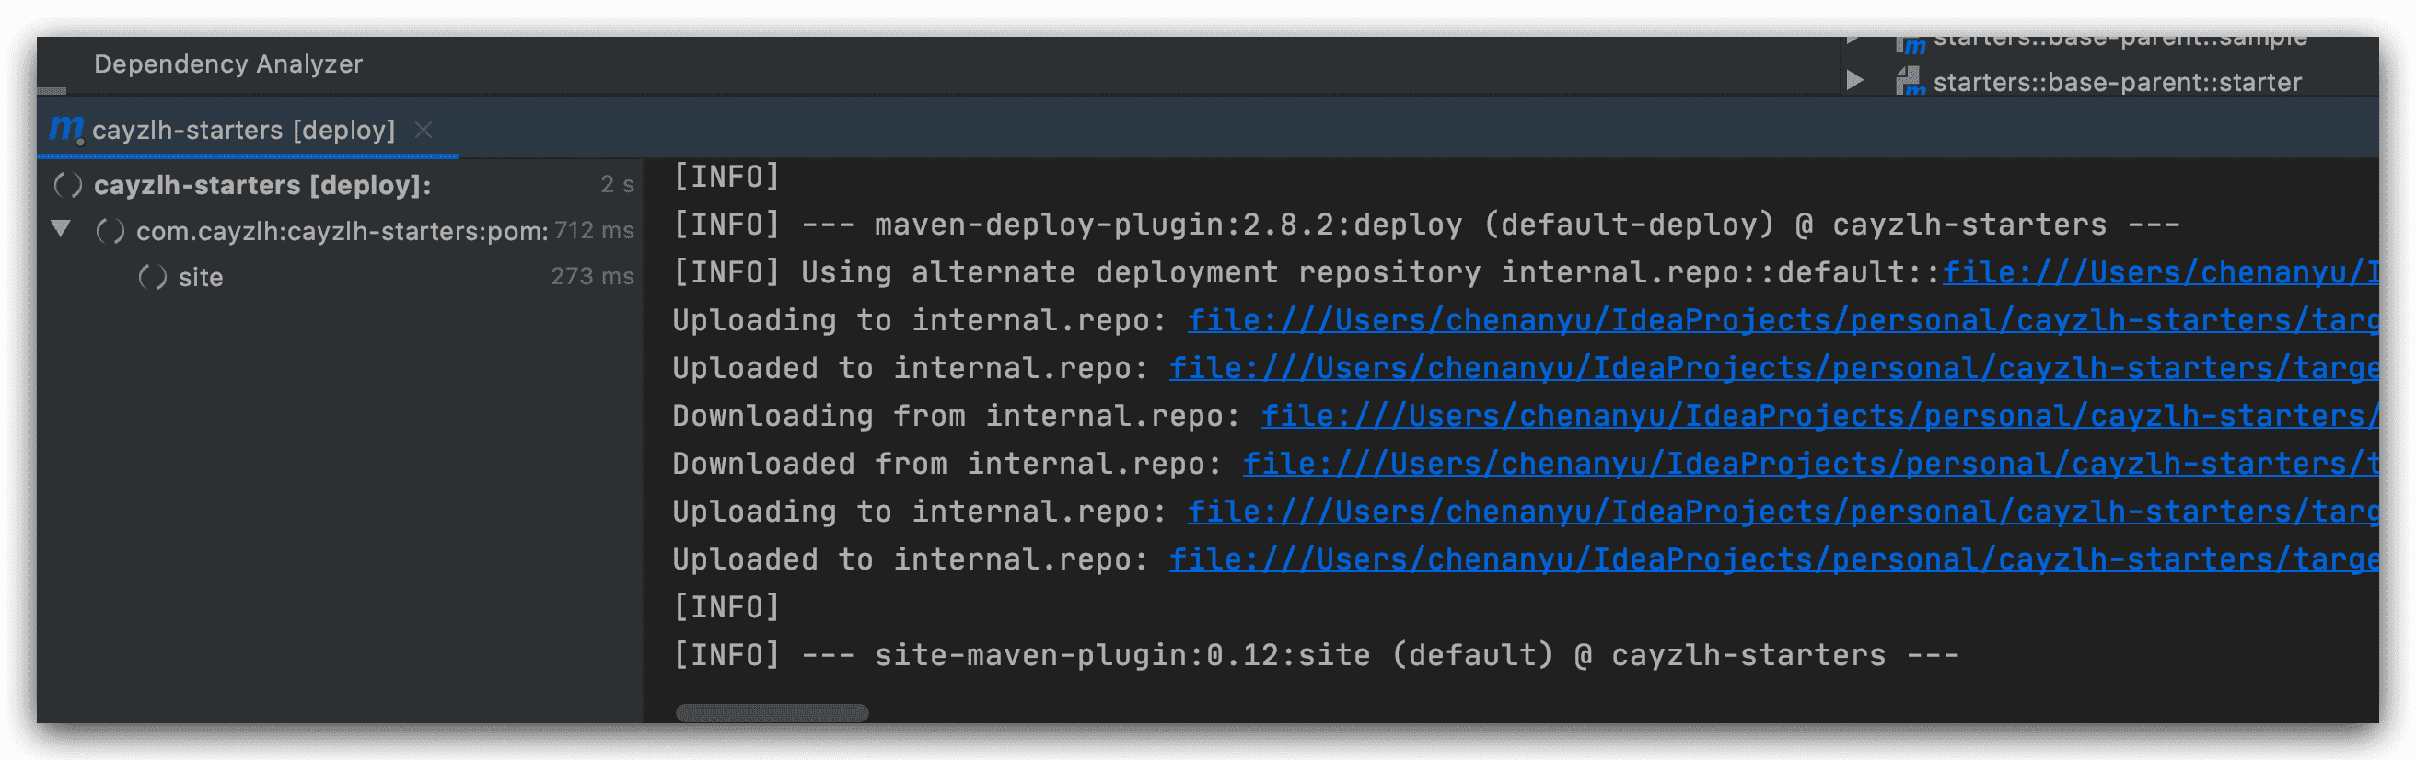Close the cayzlh-starters [deploy] tab
The image size is (2416, 760).
[424, 131]
